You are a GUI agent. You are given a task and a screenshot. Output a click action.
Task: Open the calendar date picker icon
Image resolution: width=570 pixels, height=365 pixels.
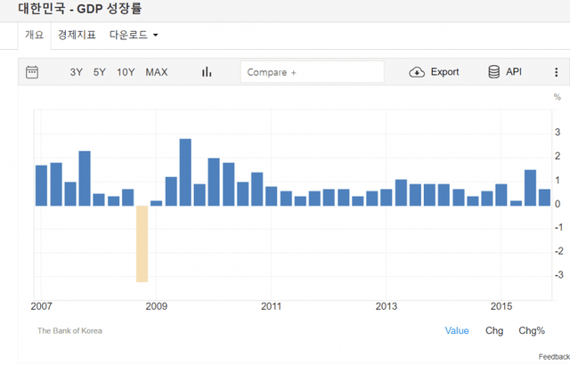tap(32, 72)
